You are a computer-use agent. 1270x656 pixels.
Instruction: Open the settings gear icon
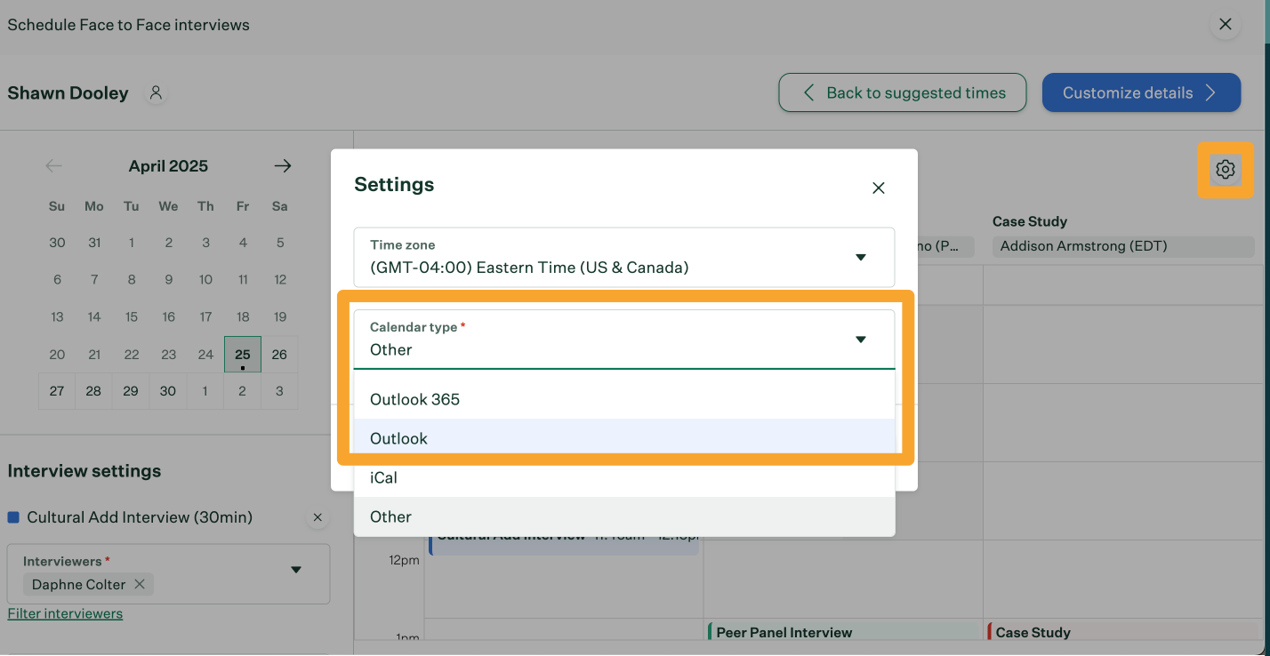tap(1225, 169)
